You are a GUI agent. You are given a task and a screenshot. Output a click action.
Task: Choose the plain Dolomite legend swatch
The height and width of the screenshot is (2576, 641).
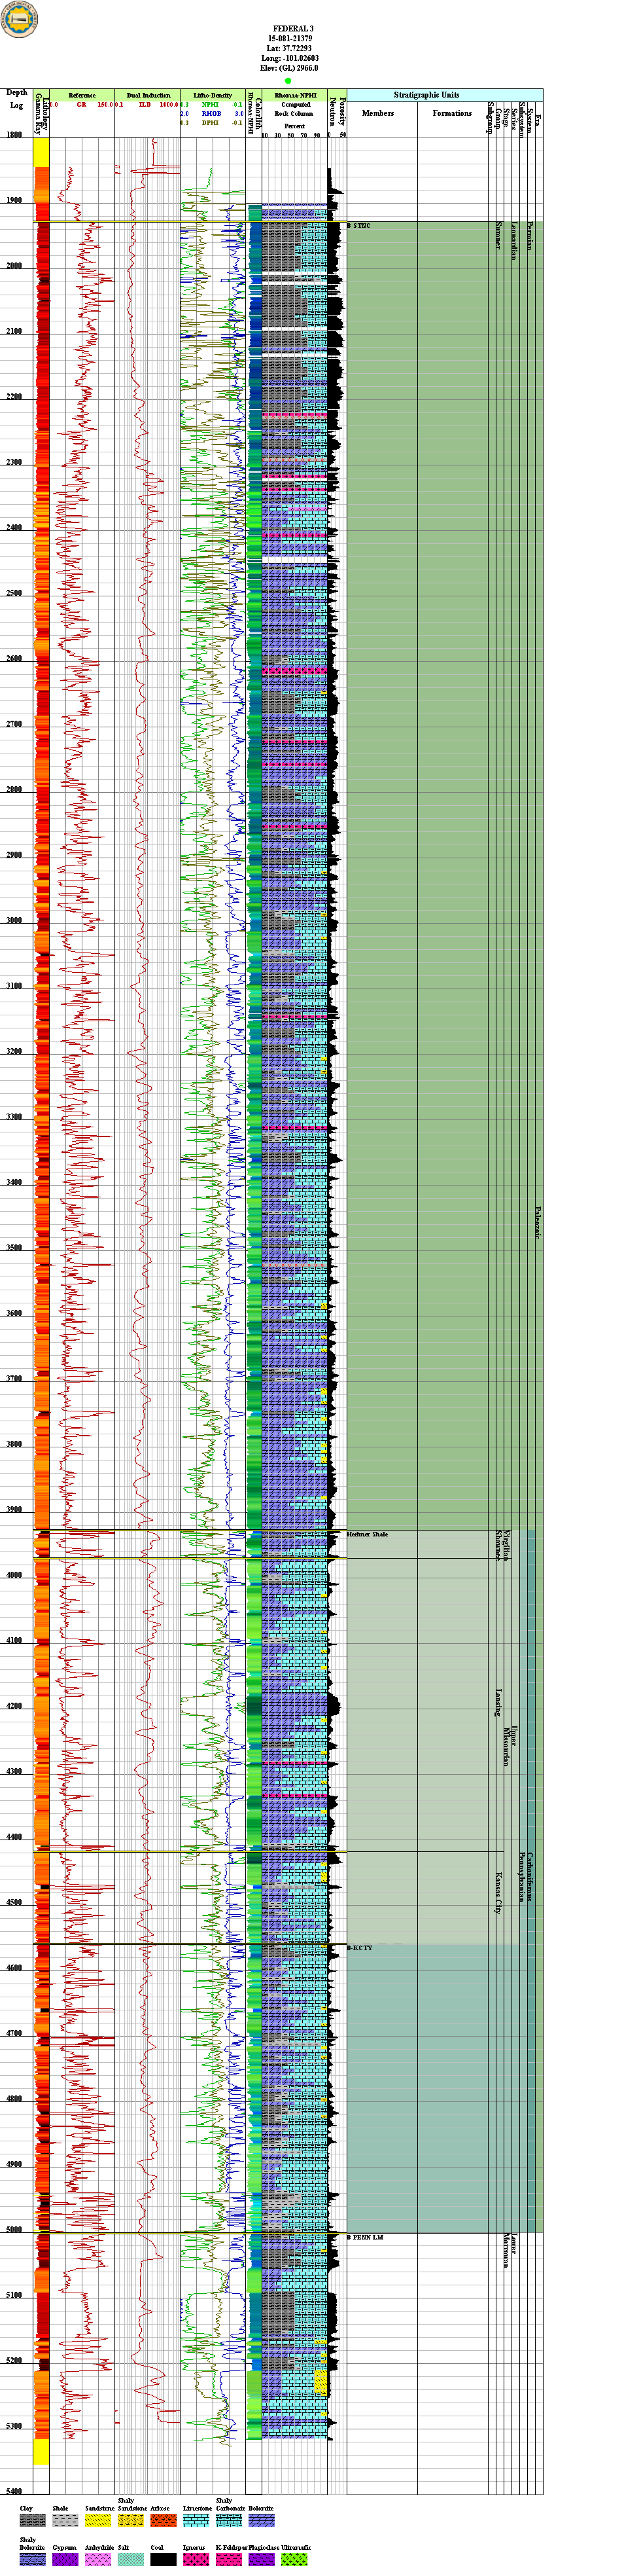[x=262, y=2521]
